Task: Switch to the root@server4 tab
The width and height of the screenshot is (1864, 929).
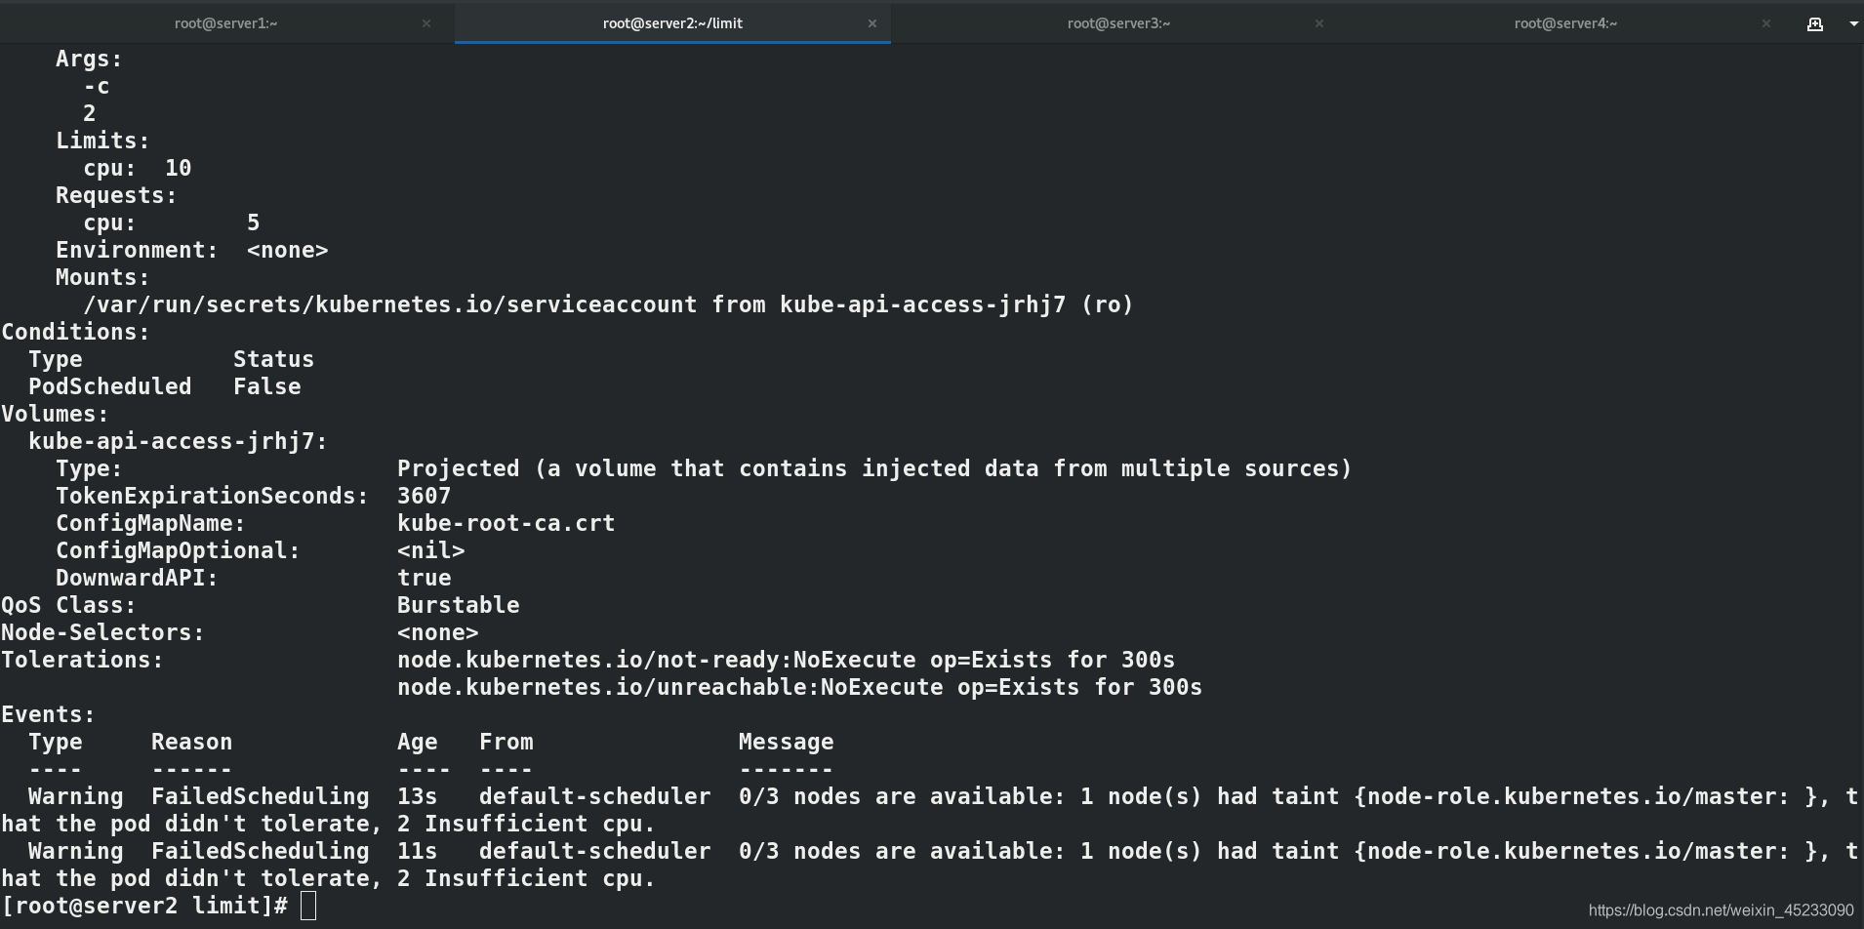Action: tap(1565, 23)
